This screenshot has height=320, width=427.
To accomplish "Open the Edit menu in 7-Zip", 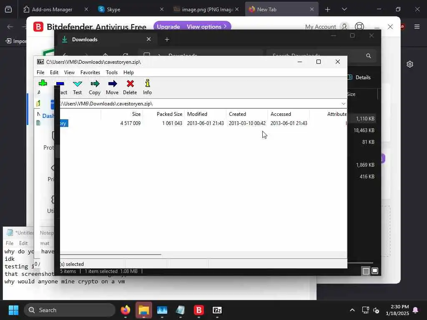I will (54, 72).
